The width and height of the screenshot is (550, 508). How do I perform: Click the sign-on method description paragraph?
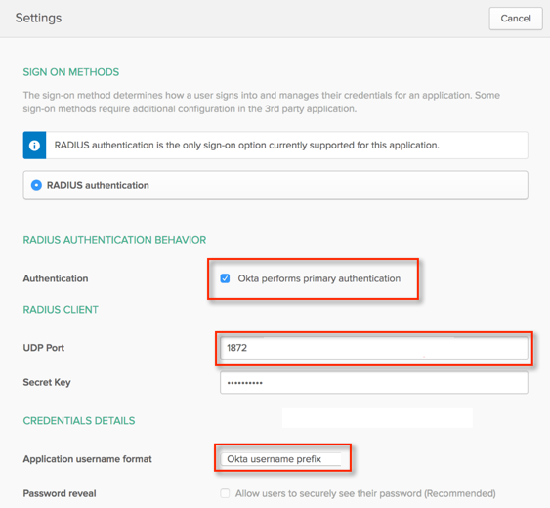tap(262, 103)
